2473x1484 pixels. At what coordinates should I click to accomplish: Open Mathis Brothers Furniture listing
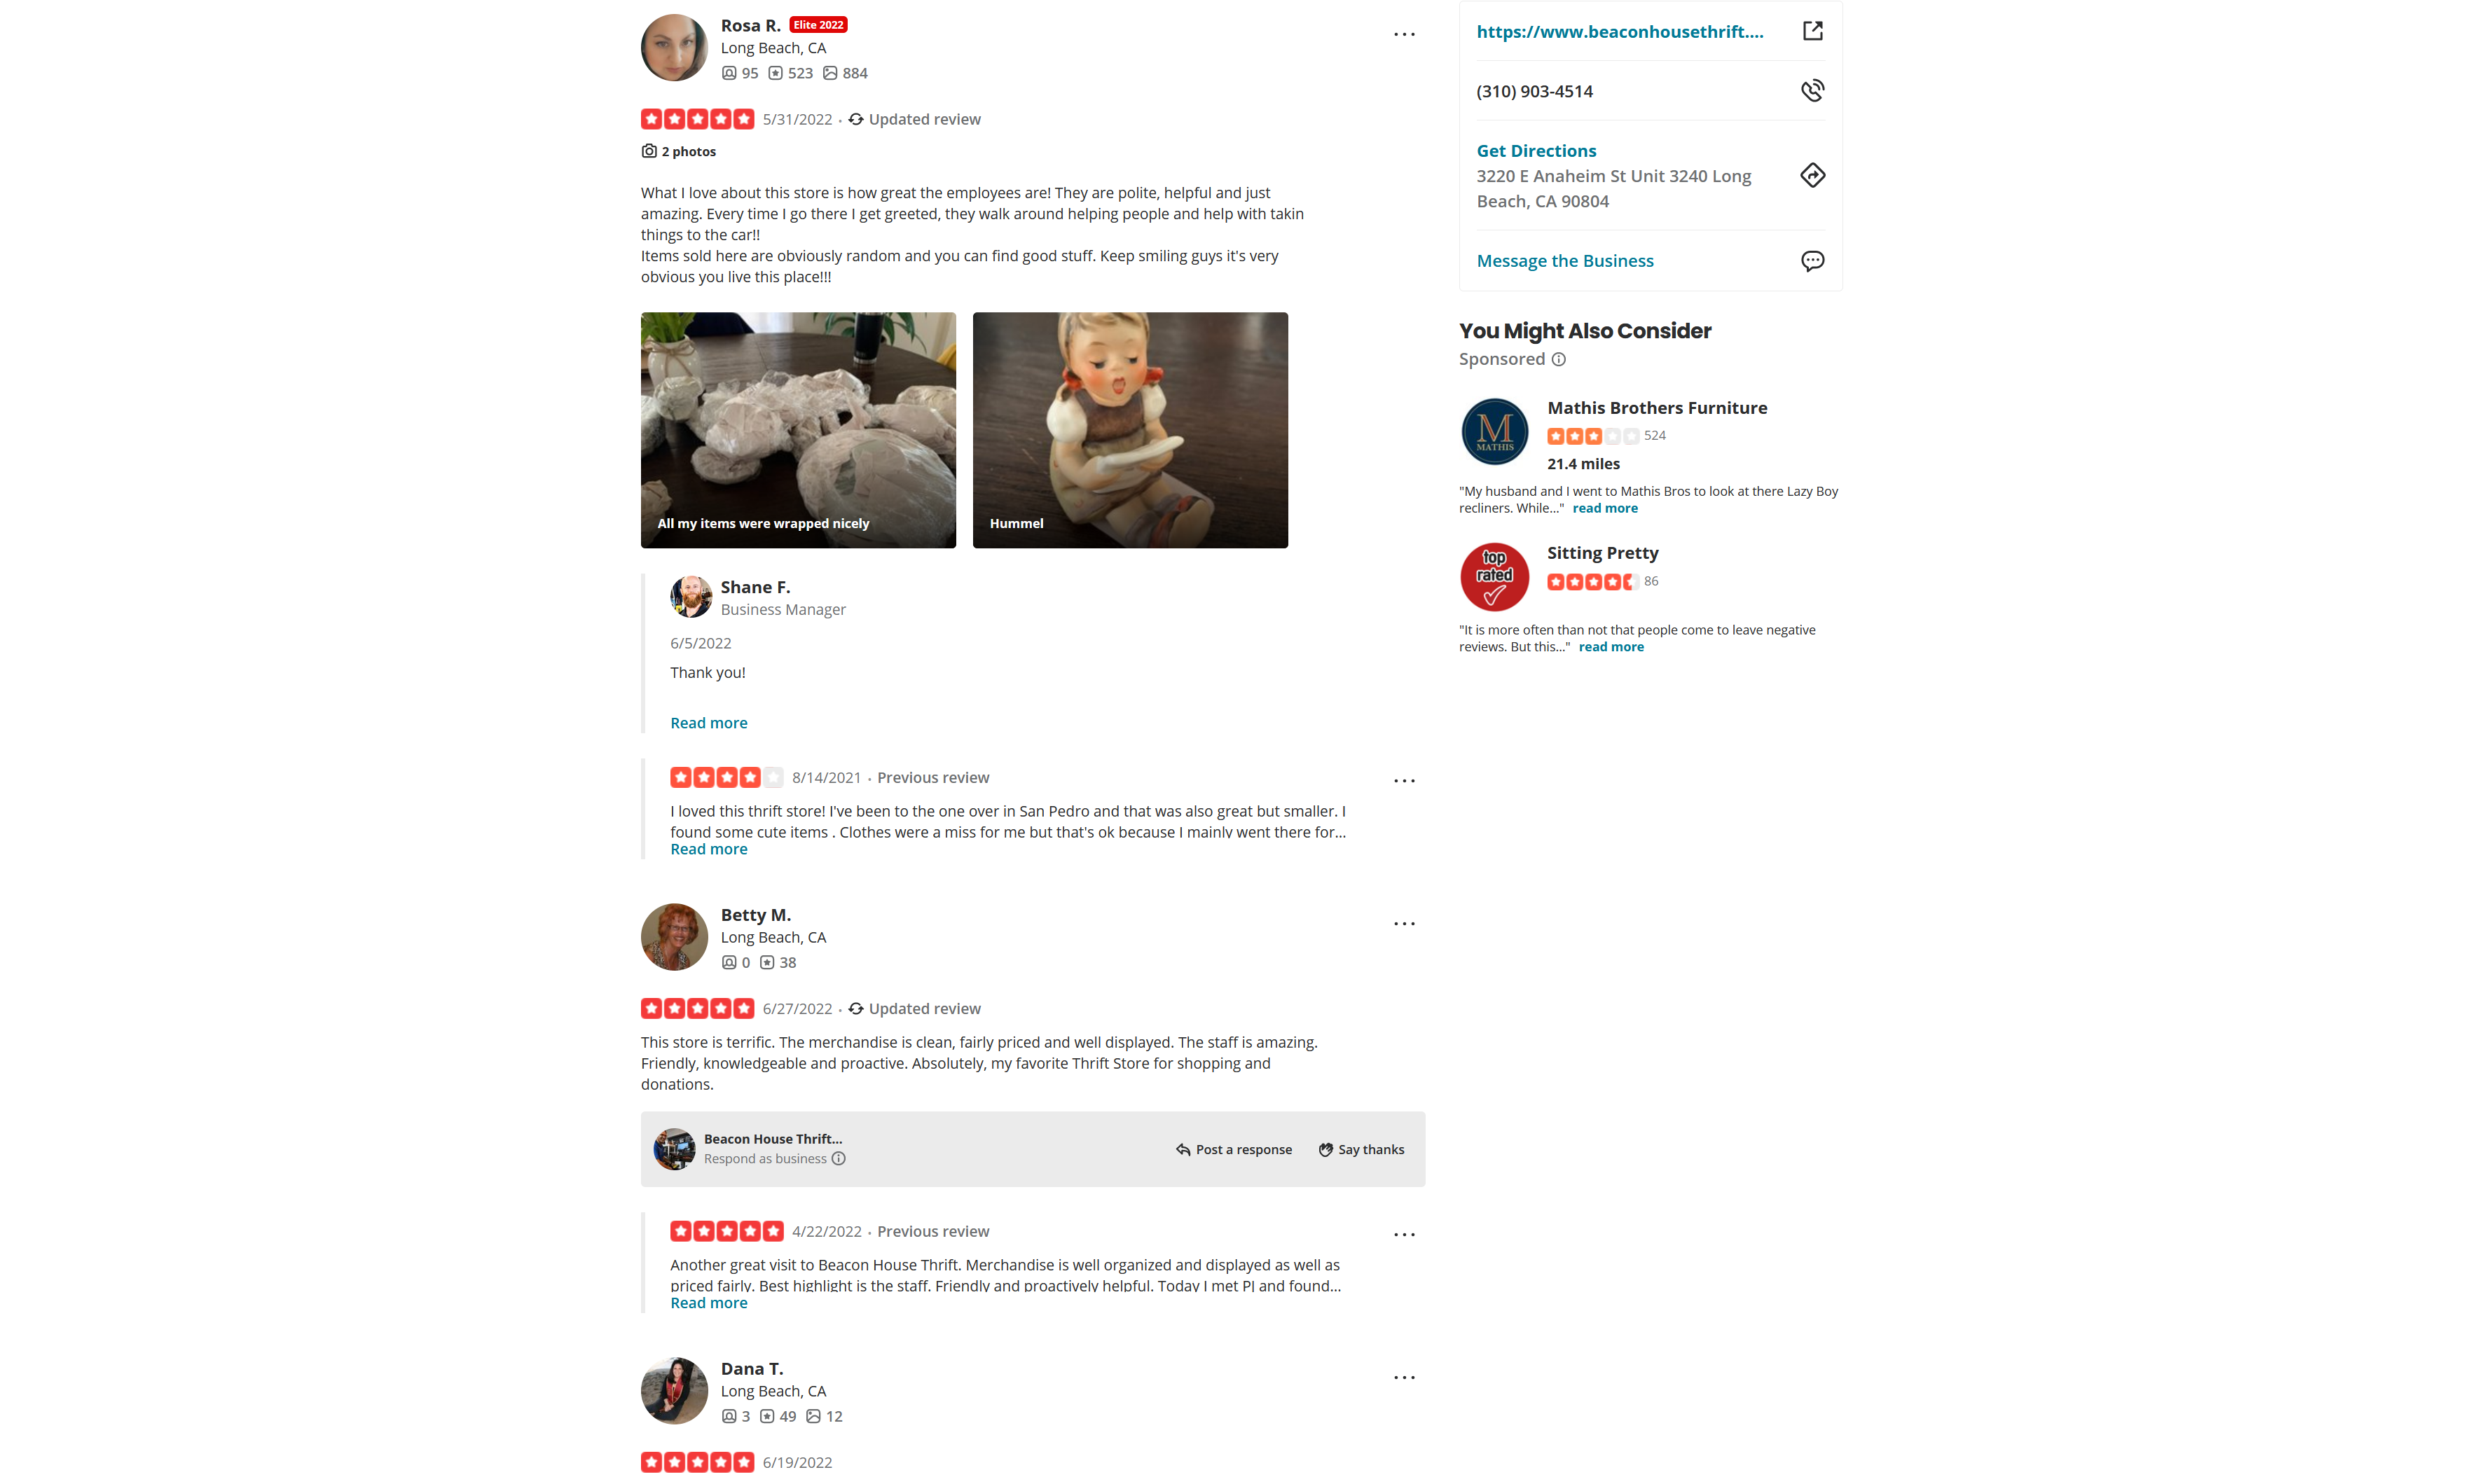[x=1657, y=407]
